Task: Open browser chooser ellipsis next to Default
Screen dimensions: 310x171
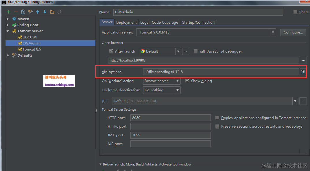Action: coord(185,51)
